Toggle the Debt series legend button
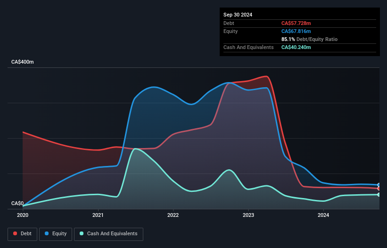Screen dimensions: 387x248 point(23,234)
